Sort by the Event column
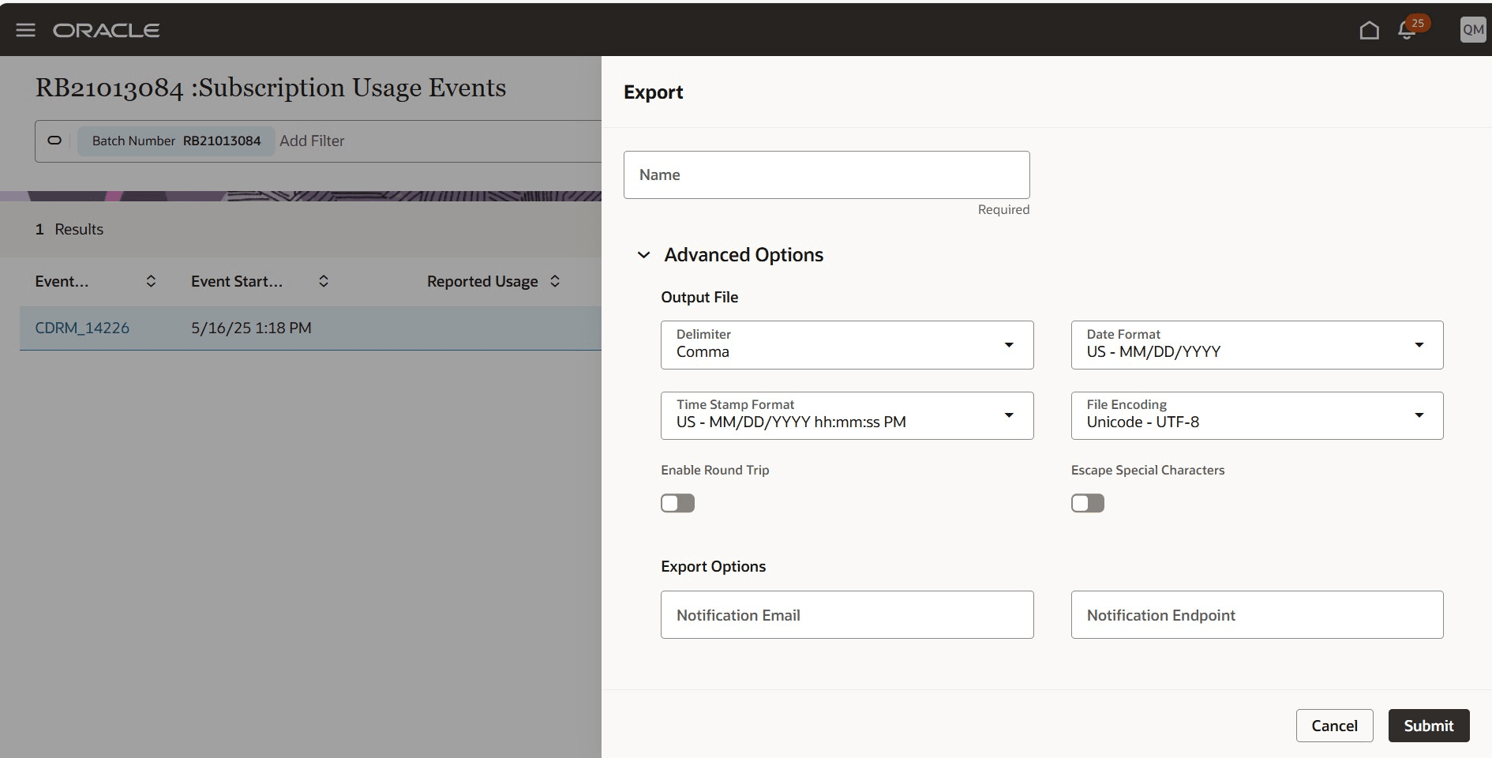Screen dimensions: 1492x758 click(150, 281)
